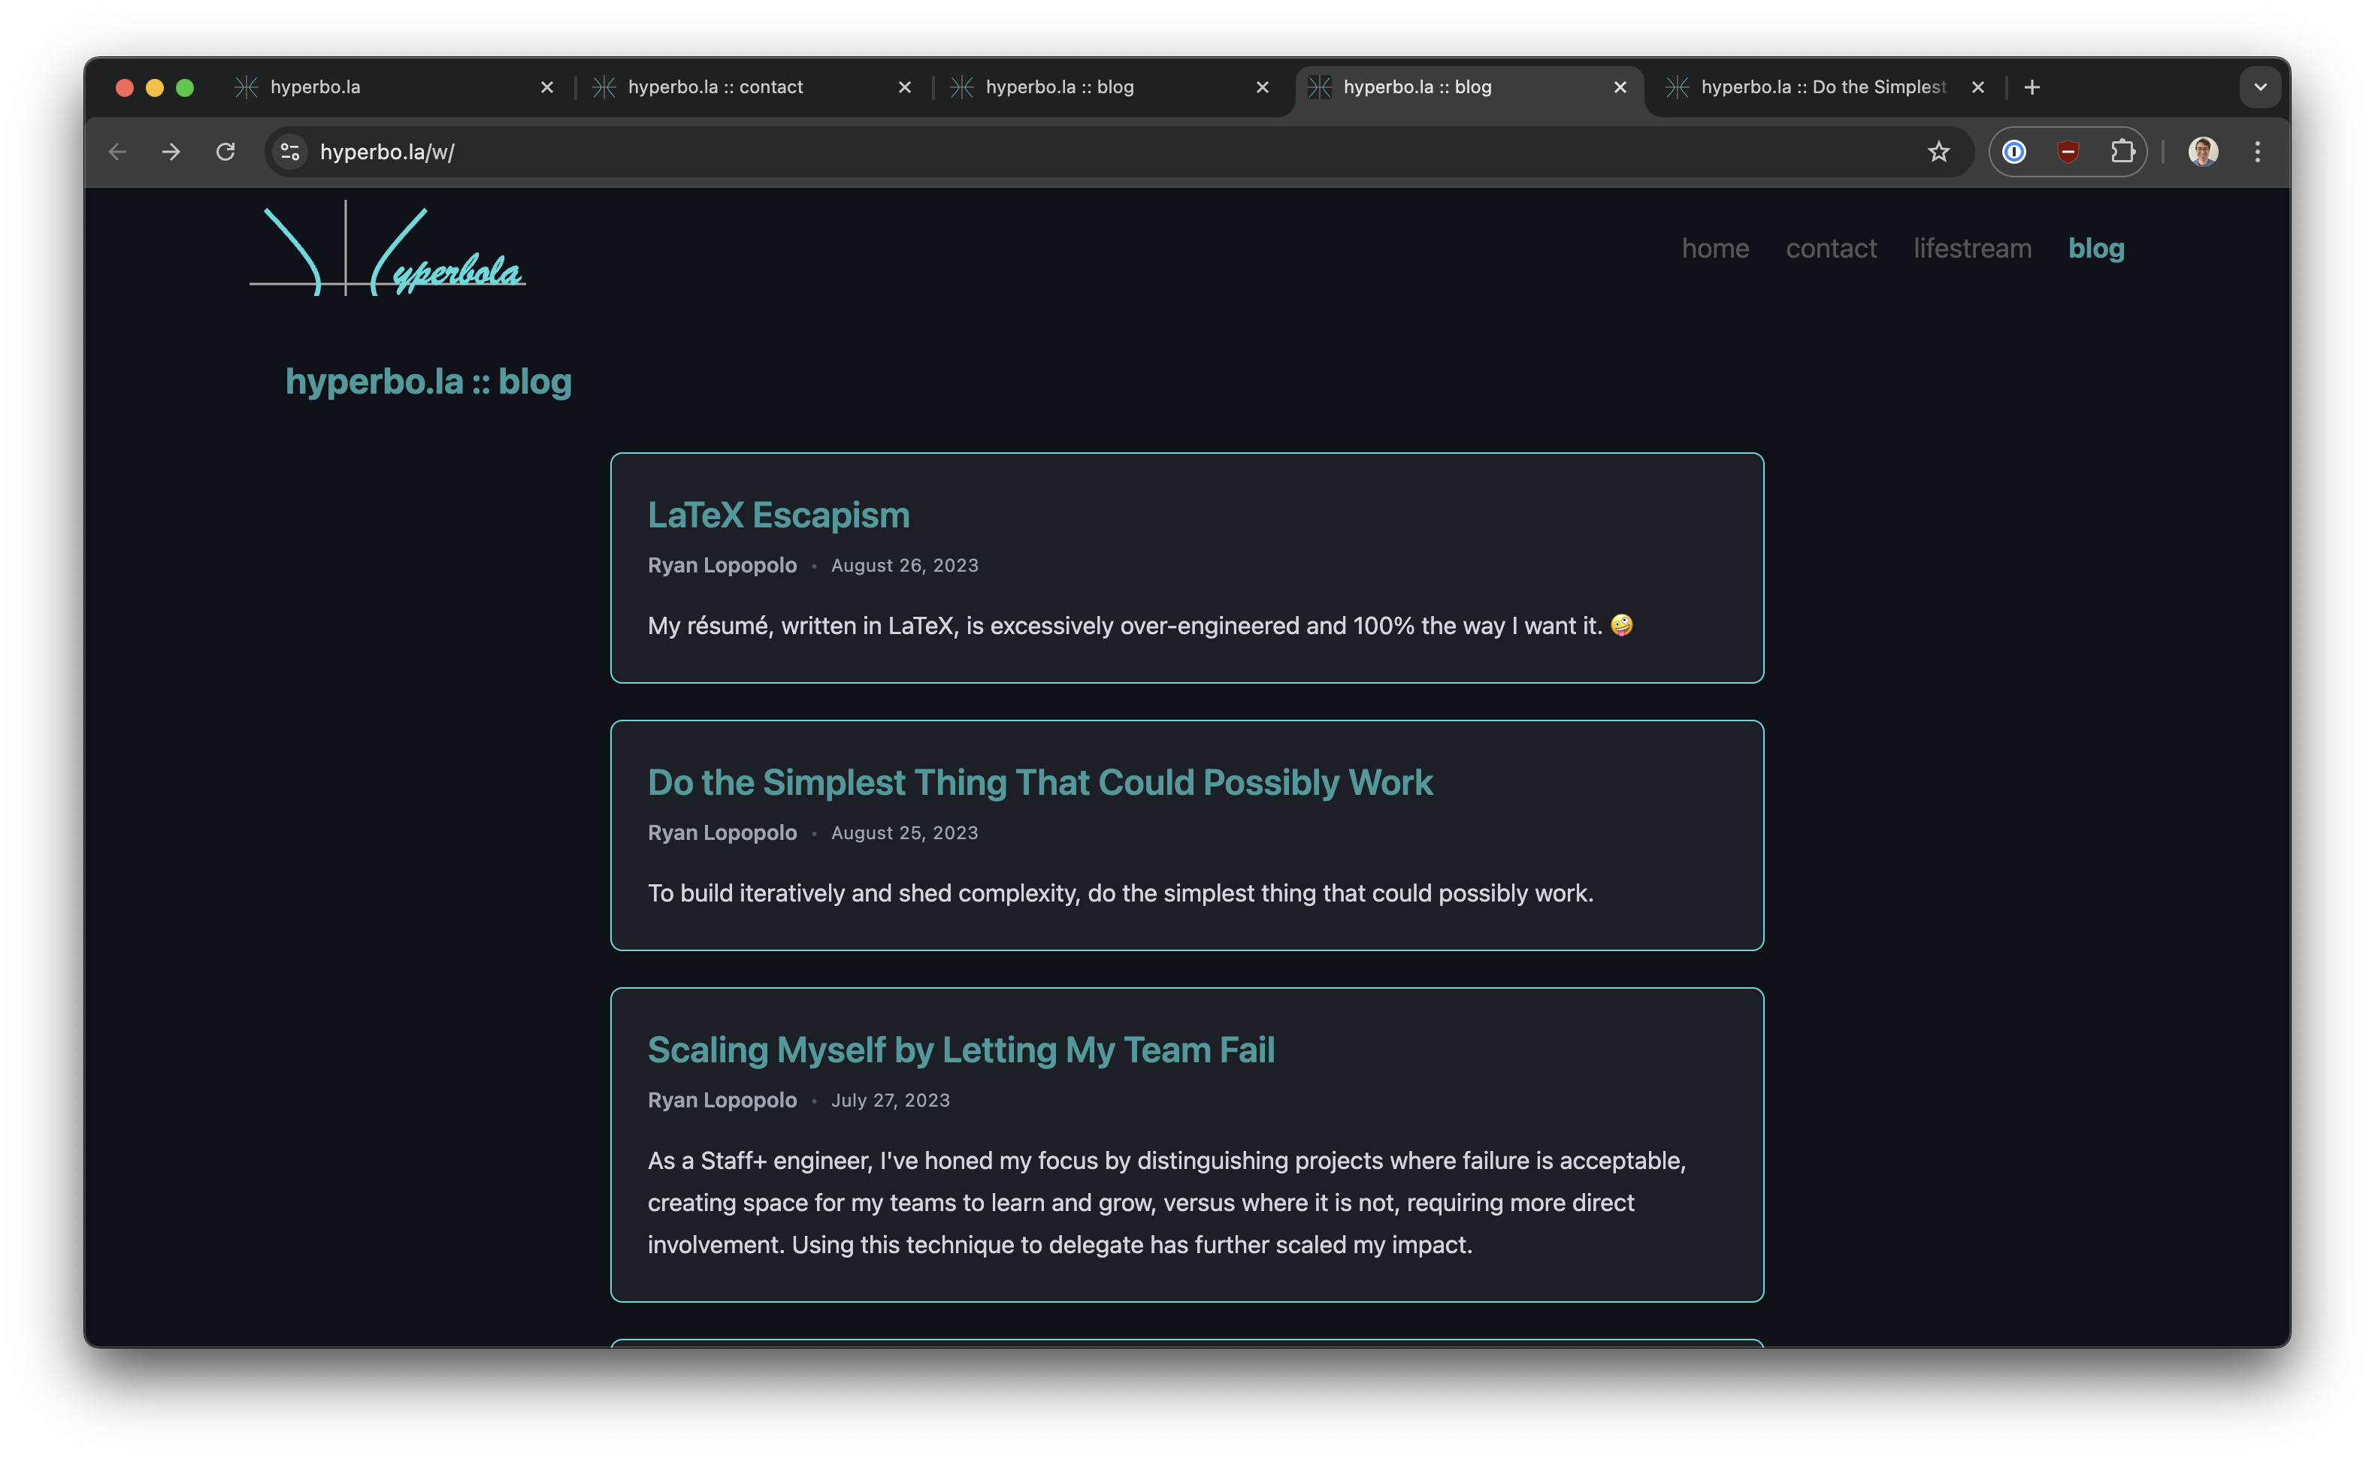Open the LaTeX Escapism blog post
This screenshot has height=1459, width=2375.
pyautogui.click(x=779, y=515)
